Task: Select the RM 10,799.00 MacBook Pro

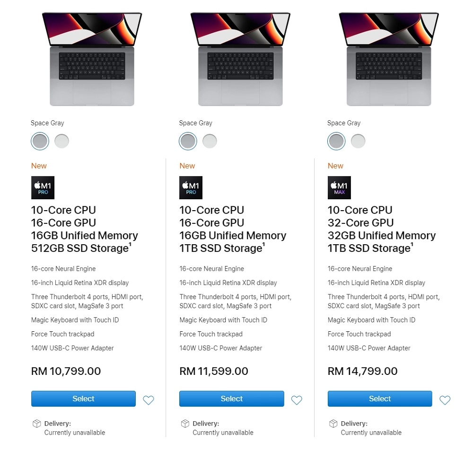Action: 83,399
